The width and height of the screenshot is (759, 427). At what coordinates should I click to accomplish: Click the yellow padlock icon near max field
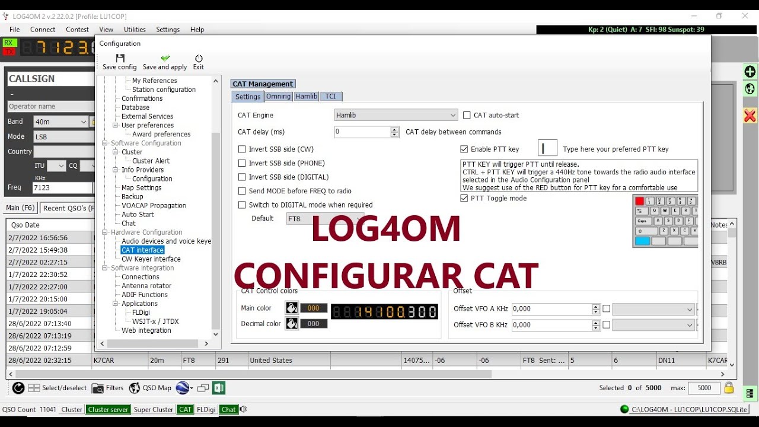(729, 388)
